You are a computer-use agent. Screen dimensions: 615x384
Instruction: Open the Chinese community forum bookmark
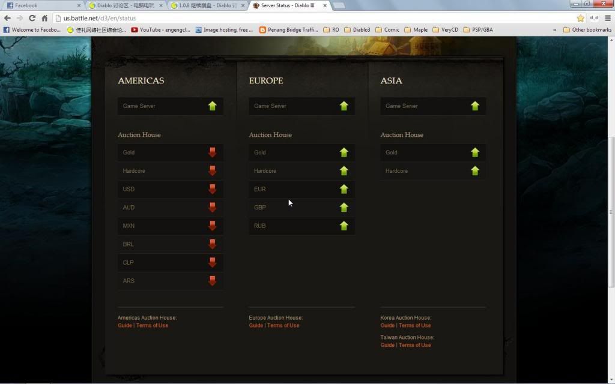(x=97, y=30)
